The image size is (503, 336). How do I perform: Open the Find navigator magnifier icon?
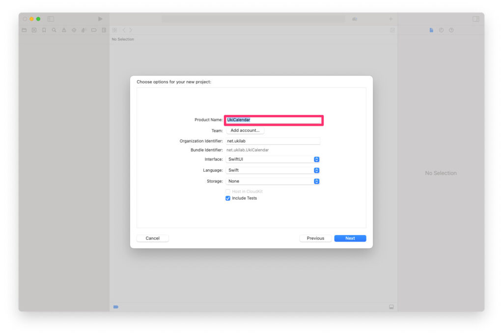point(54,30)
